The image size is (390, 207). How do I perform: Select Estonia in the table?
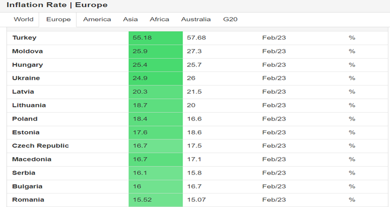pos(25,132)
